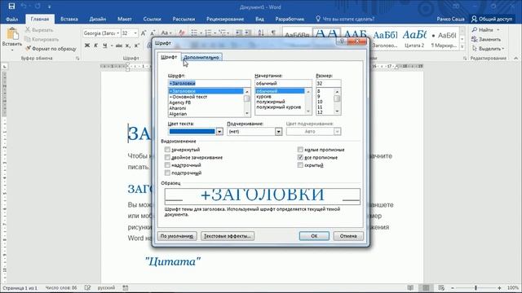
Task: Click the Save icon in the title bar
Action: click(x=11, y=7)
